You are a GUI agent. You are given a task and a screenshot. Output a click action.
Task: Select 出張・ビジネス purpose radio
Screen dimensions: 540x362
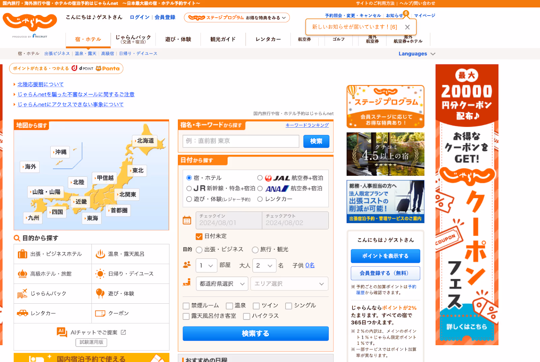pos(199,250)
